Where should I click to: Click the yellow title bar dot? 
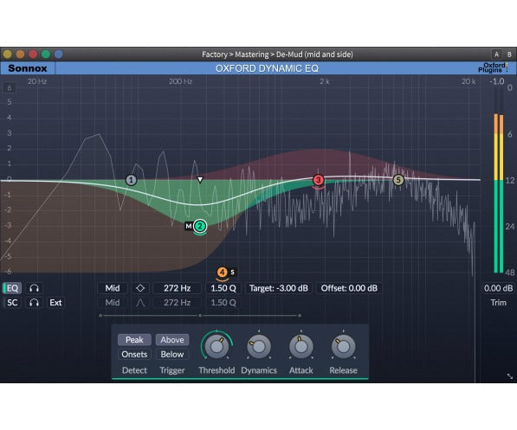[x=7, y=55]
